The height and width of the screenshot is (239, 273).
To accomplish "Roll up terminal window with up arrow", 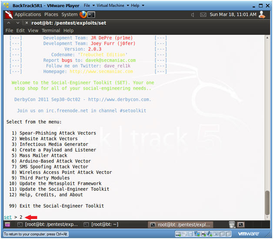I will [9, 23].
